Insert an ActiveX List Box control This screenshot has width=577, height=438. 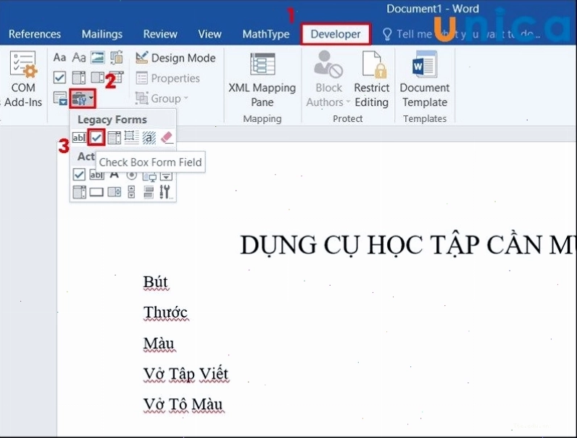79,191
